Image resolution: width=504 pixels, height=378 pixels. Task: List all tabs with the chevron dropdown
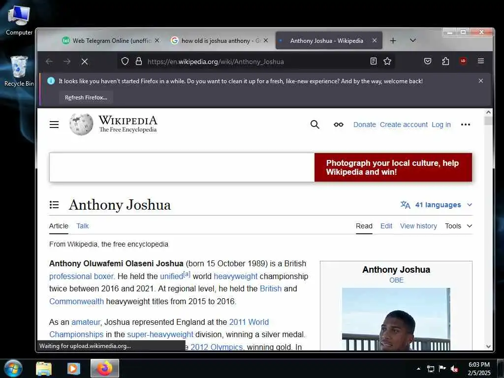[413, 40]
